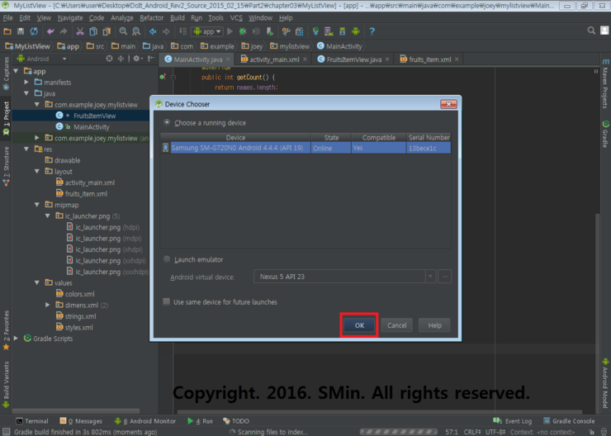Check Use same device for future launches
Viewport: 611px width, 436px height.
pos(167,301)
